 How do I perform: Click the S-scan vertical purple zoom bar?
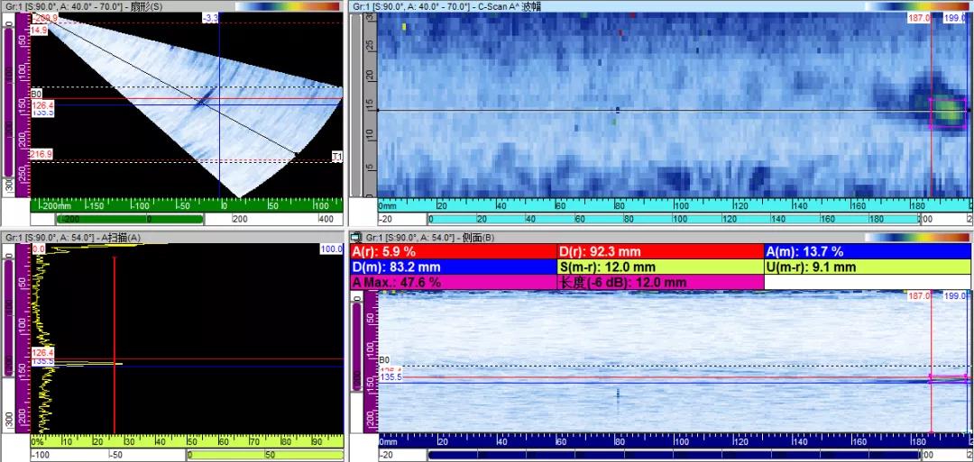[8, 103]
